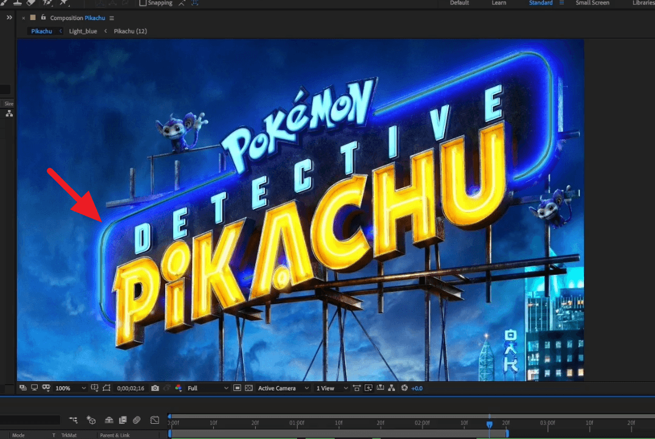
Task: Open the Timeline button icon
Action: [380, 388]
